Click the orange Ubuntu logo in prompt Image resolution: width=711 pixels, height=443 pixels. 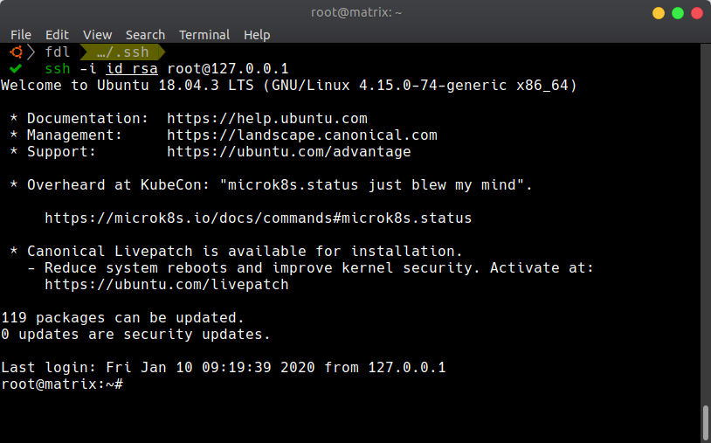pyautogui.click(x=17, y=52)
